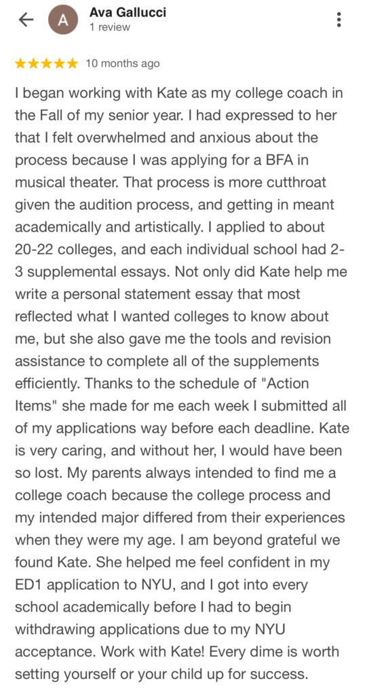Click the "supplemental essays" text
The image size is (365, 696).
(94, 272)
